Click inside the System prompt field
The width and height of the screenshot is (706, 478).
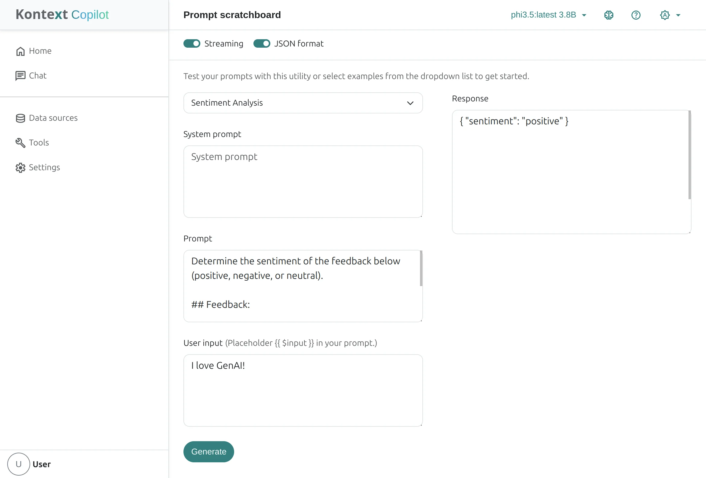tap(303, 182)
